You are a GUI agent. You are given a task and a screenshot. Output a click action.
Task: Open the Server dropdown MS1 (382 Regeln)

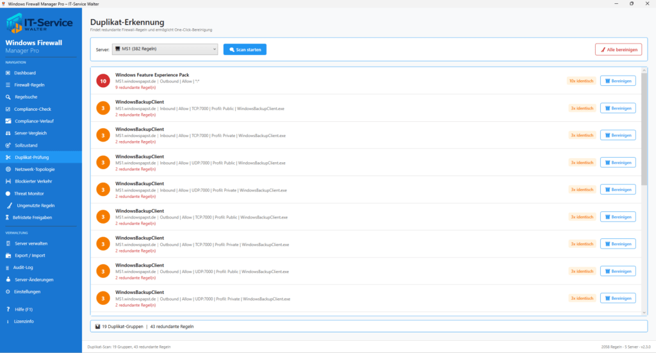(165, 49)
